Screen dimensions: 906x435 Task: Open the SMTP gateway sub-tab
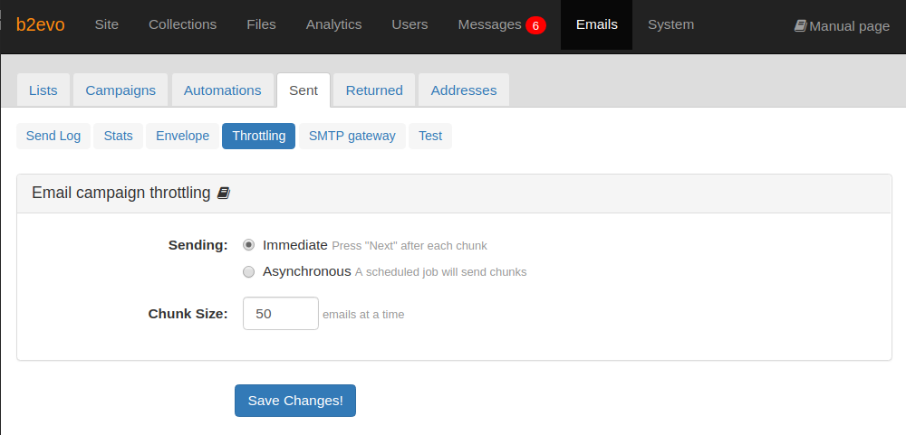tap(352, 137)
